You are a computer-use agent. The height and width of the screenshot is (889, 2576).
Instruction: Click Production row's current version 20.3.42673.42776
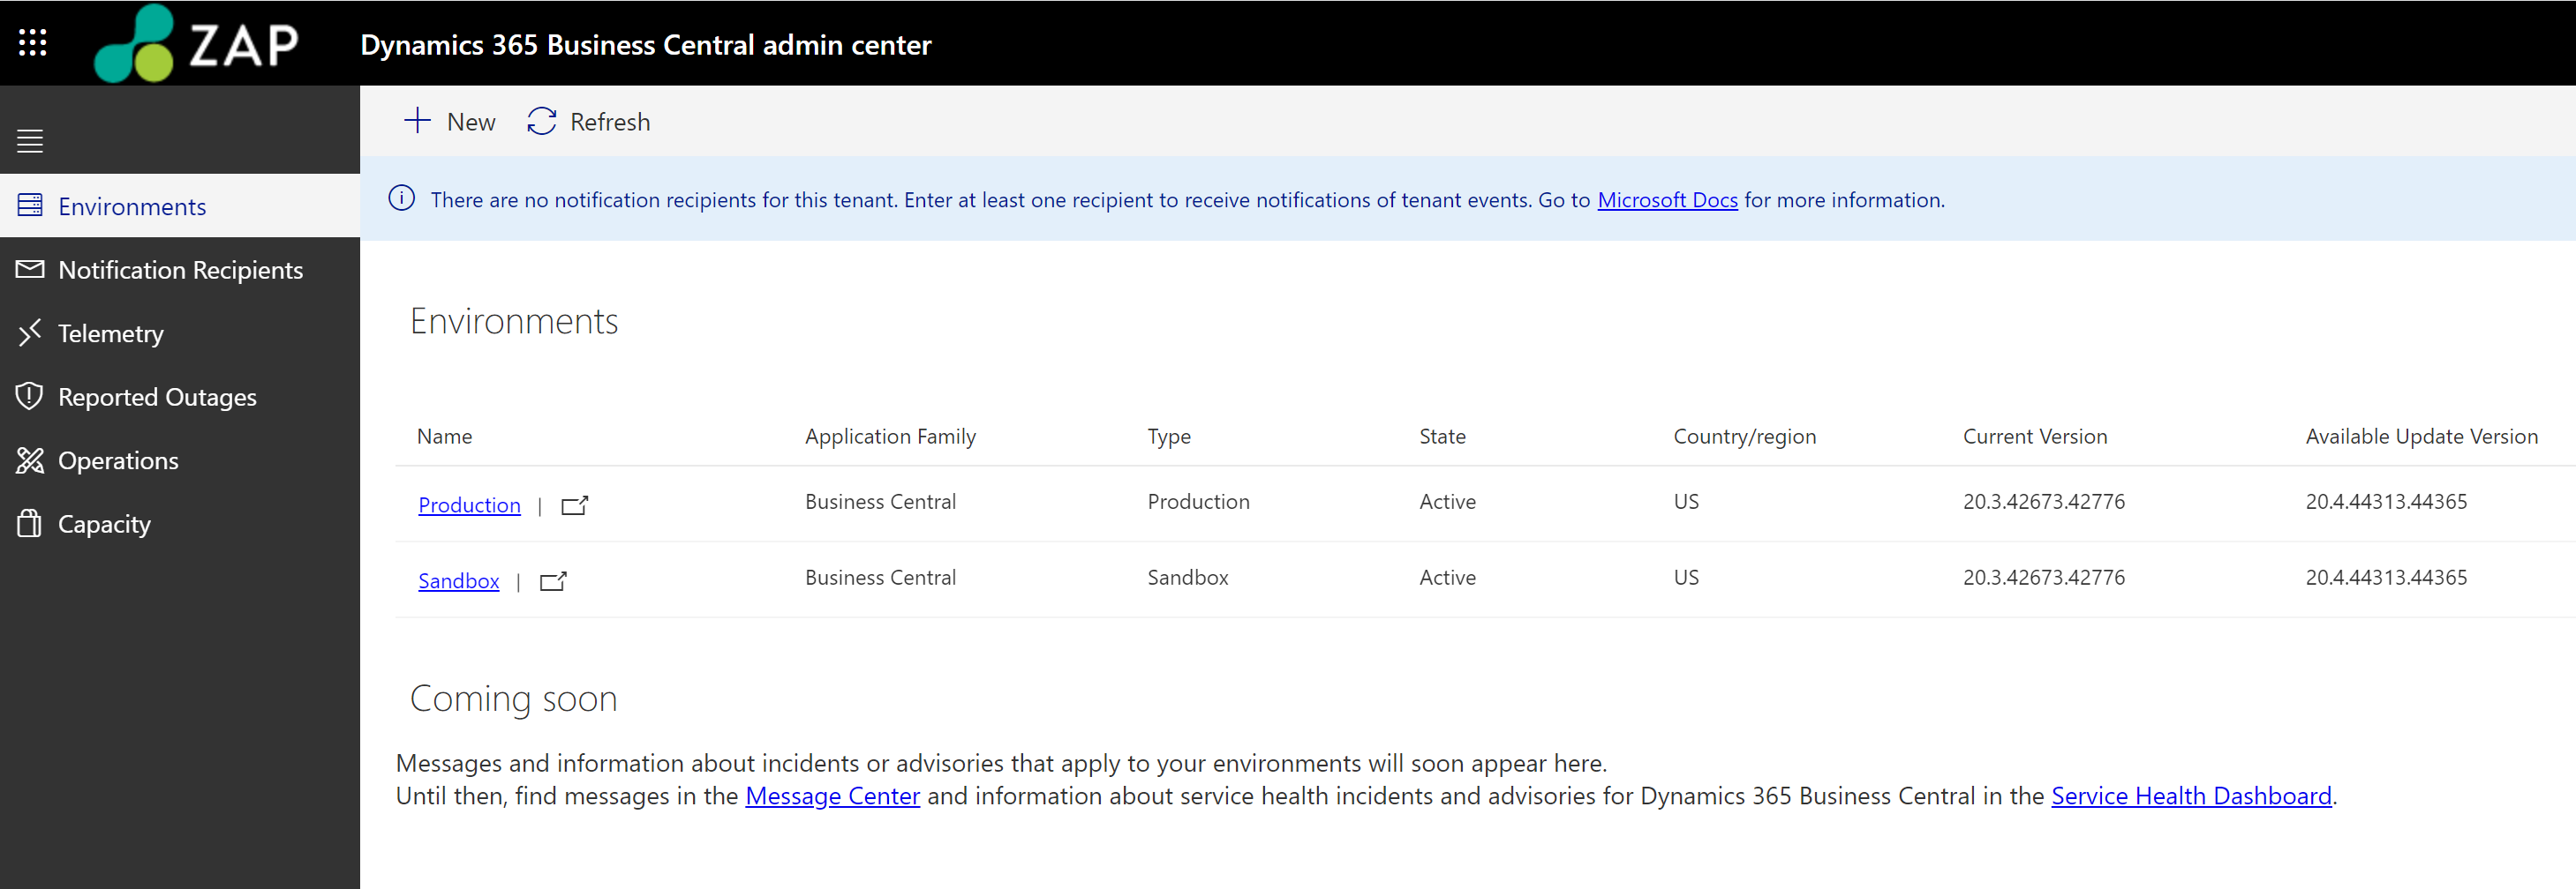pos(2043,502)
